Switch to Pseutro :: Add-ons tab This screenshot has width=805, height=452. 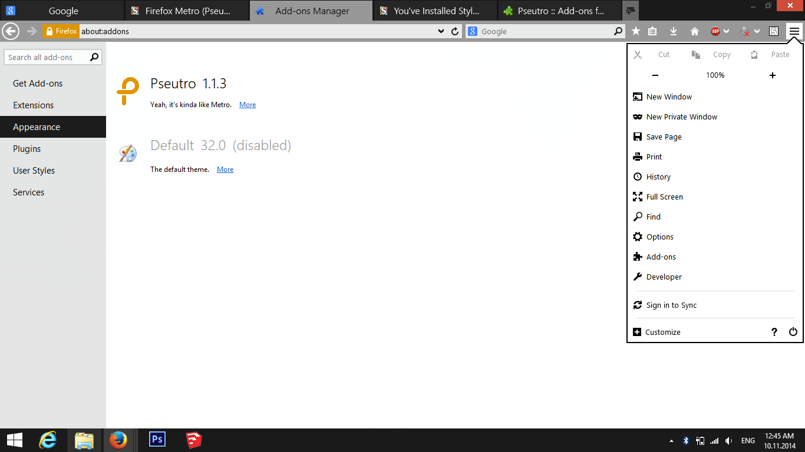tap(560, 11)
